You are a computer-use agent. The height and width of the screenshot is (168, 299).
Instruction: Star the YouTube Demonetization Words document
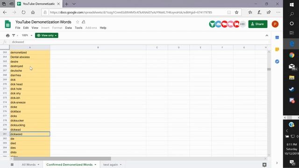tap(78, 22)
